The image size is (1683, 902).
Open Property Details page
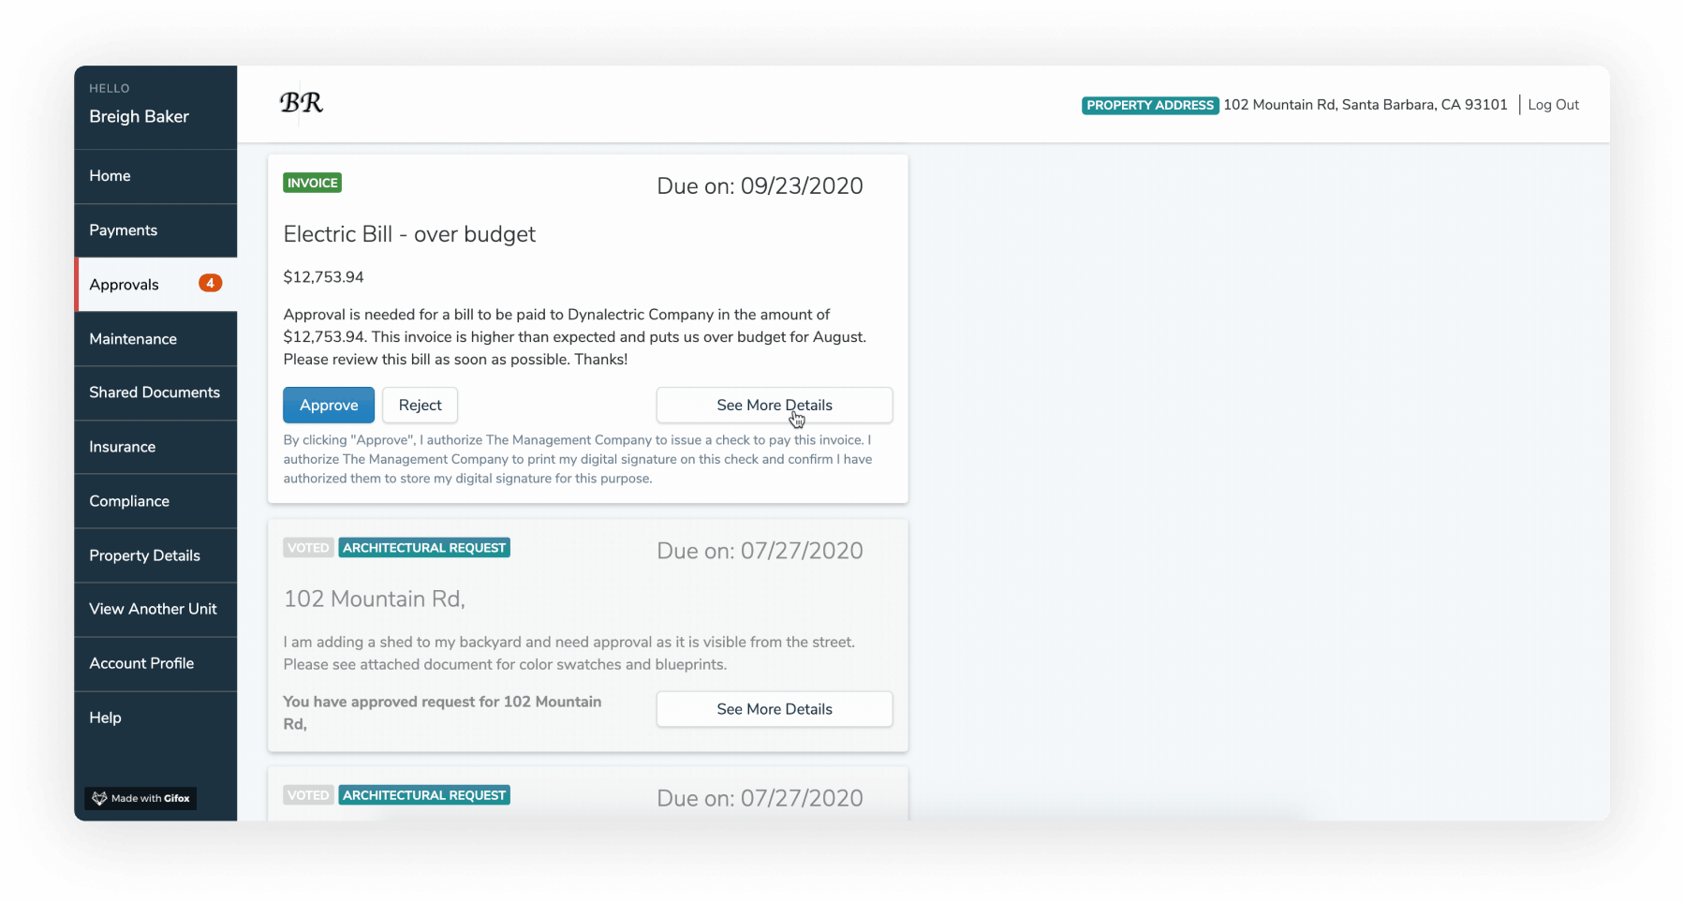(x=144, y=555)
